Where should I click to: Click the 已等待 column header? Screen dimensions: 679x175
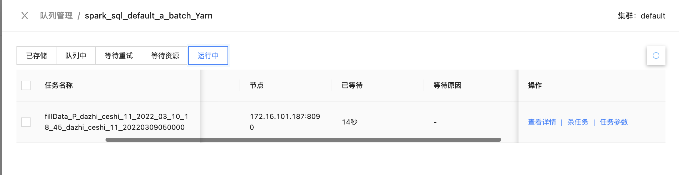tap(353, 85)
